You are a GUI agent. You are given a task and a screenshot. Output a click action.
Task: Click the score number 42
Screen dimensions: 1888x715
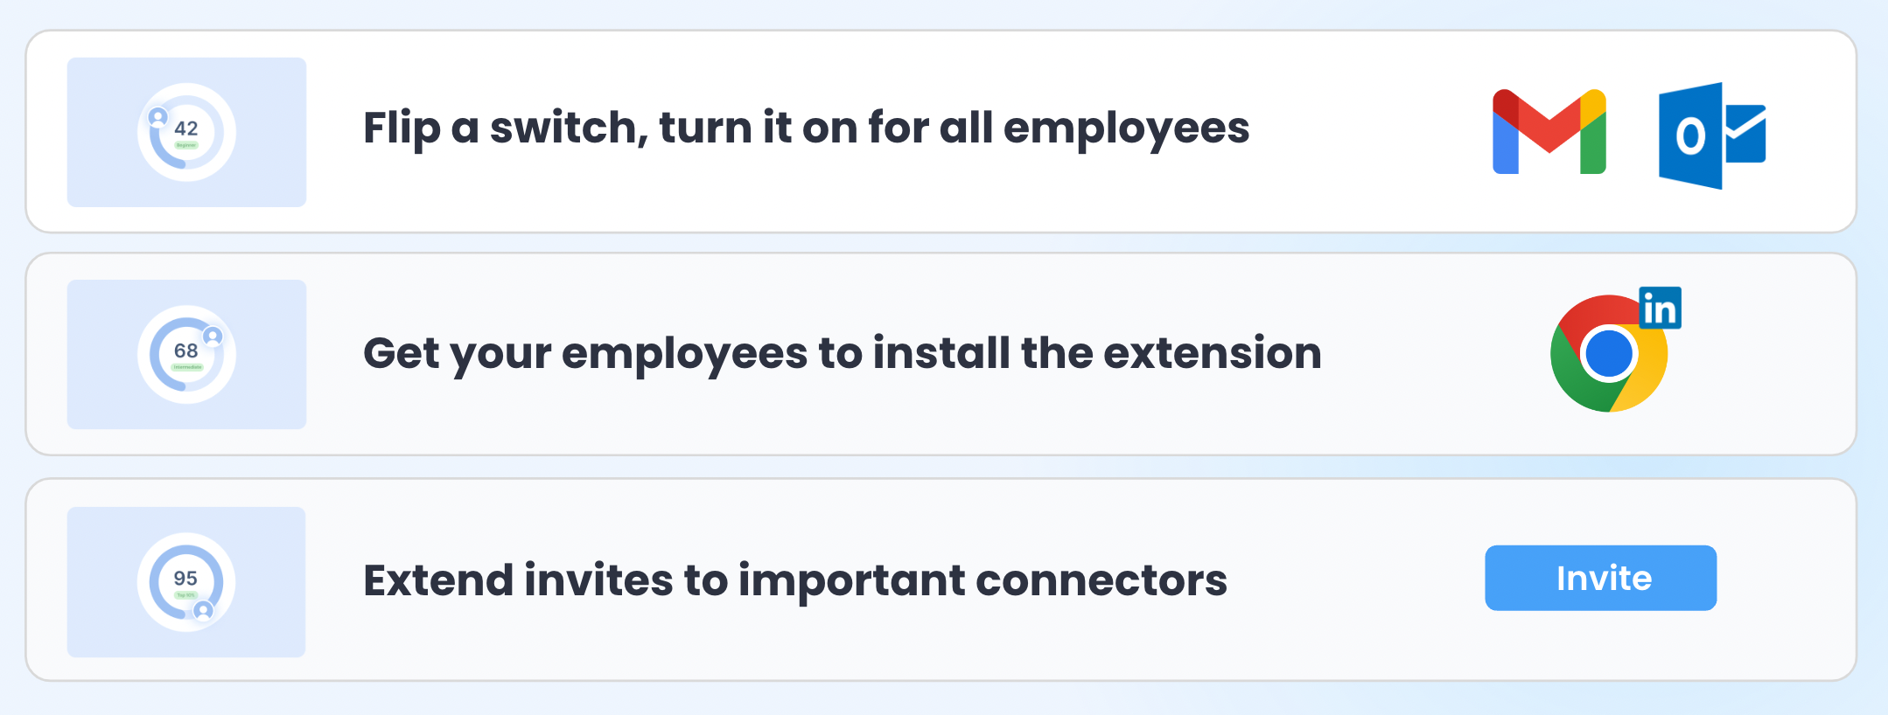coord(186,128)
